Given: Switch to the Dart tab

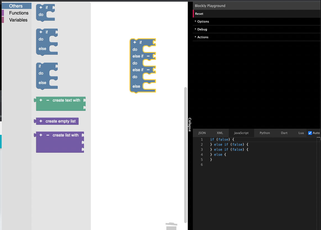Looking at the screenshot, I should click(284, 133).
